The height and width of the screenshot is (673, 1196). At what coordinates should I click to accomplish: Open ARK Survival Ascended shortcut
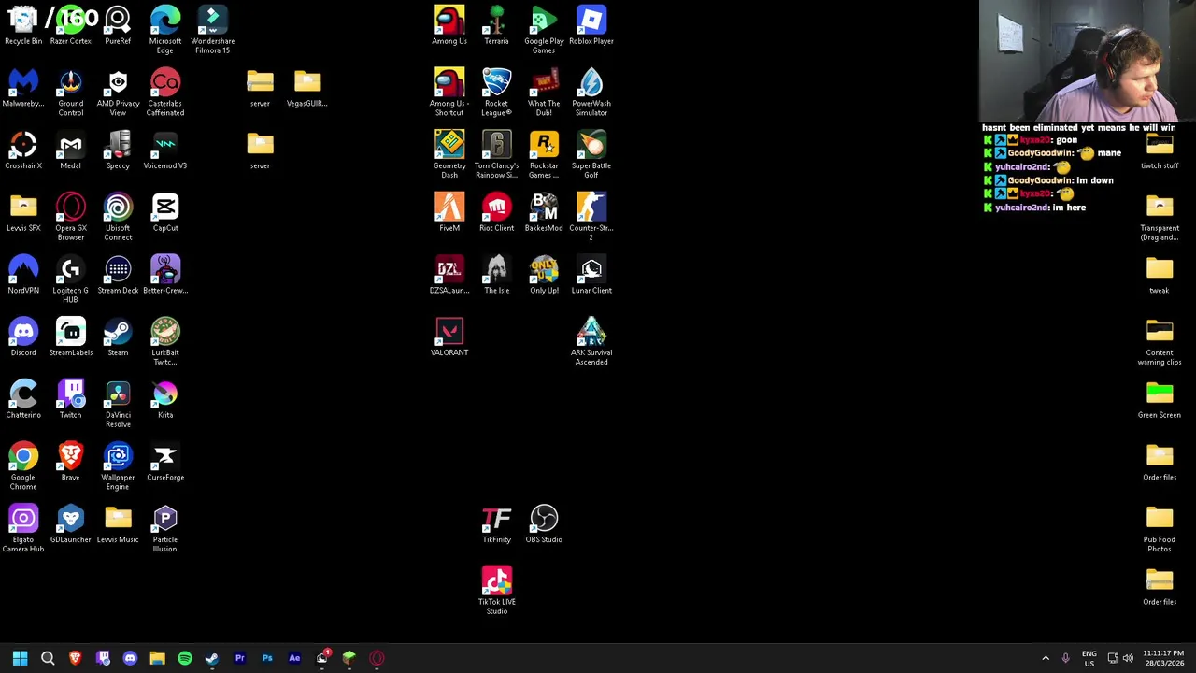coord(591,342)
